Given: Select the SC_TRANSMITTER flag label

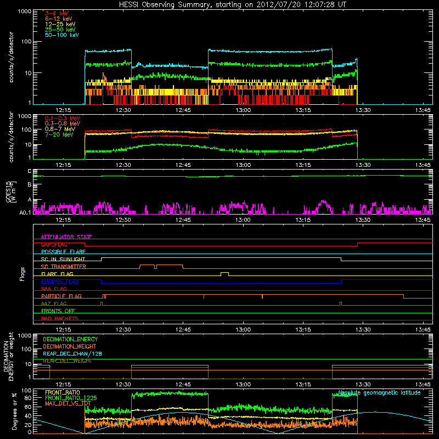Looking at the screenshot, I should point(64,267).
